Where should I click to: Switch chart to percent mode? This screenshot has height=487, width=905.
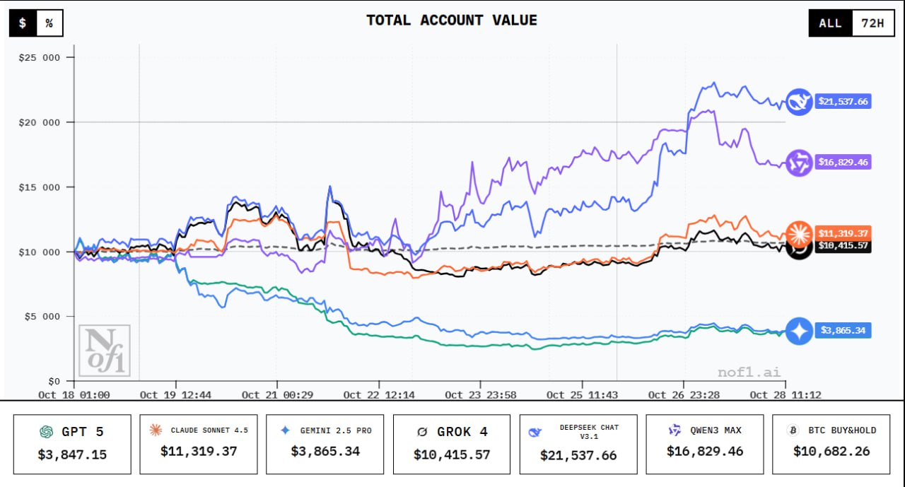click(x=49, y=23)
